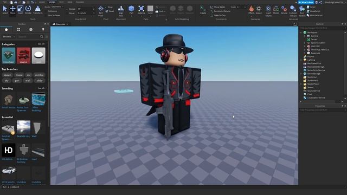Open the PLUGINS ribbon tab
Viewport: 347px width, 195px height.
coord(80,2)
